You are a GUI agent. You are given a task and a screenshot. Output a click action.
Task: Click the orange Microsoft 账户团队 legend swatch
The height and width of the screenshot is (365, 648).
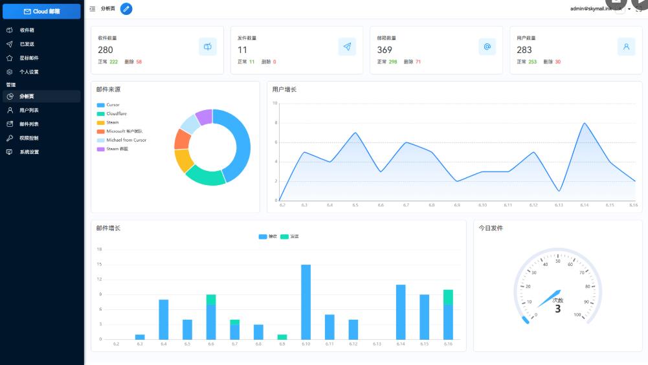(x=100, y=131)
